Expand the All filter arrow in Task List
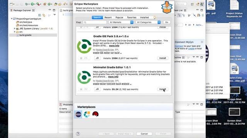 click(186, 25)
